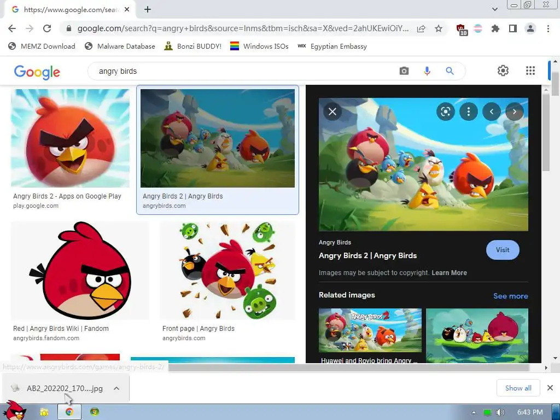Show the next image in preview
This screenshot has height=420, width=560.
(514, 112)
